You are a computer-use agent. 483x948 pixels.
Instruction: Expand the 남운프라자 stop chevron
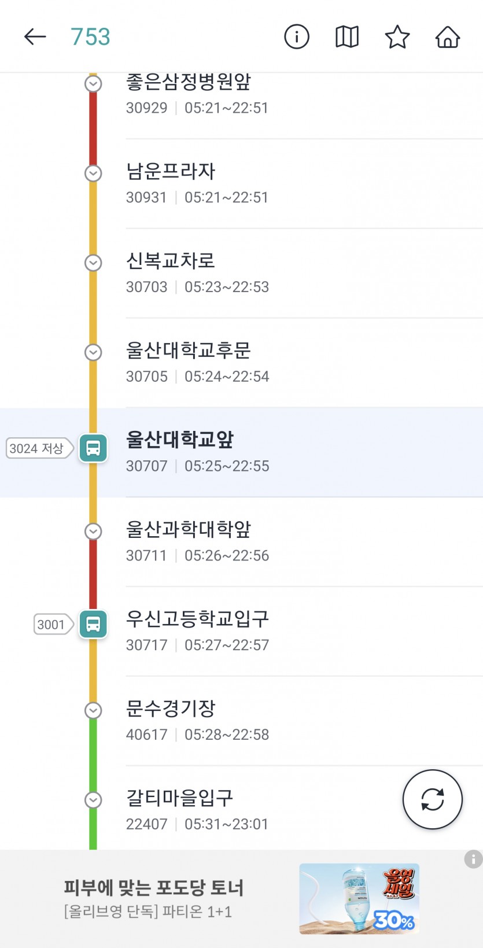93,173
